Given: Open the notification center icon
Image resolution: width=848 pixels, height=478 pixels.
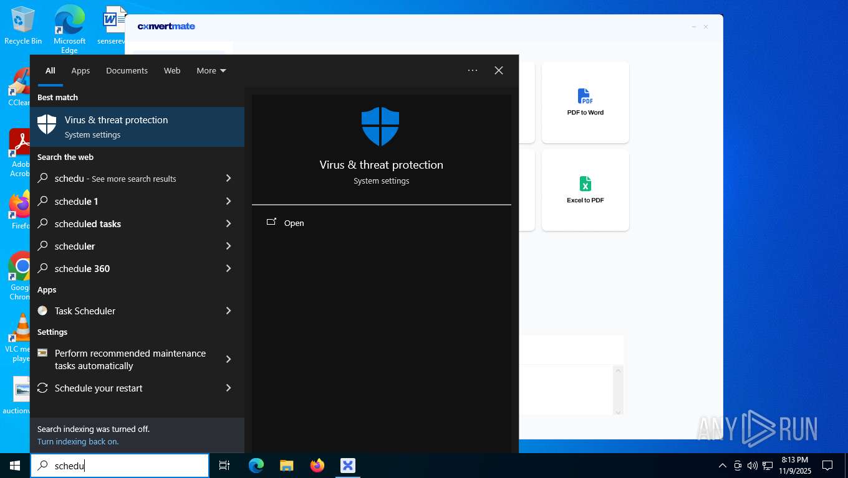Looking at the screenshot, I should (x=827, y=466).
